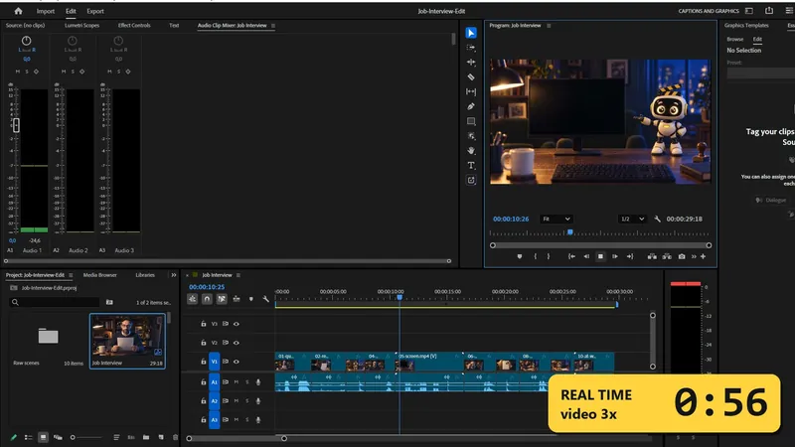795x447 pixels.
Task: Select the Selection tool arrow
Action: pos(471,33)
